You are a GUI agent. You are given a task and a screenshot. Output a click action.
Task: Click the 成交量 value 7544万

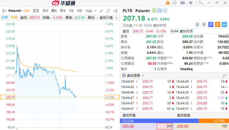pos(223,36)
